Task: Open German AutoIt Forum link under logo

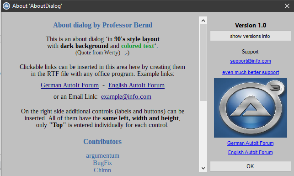Action: (x=250, y=143)
